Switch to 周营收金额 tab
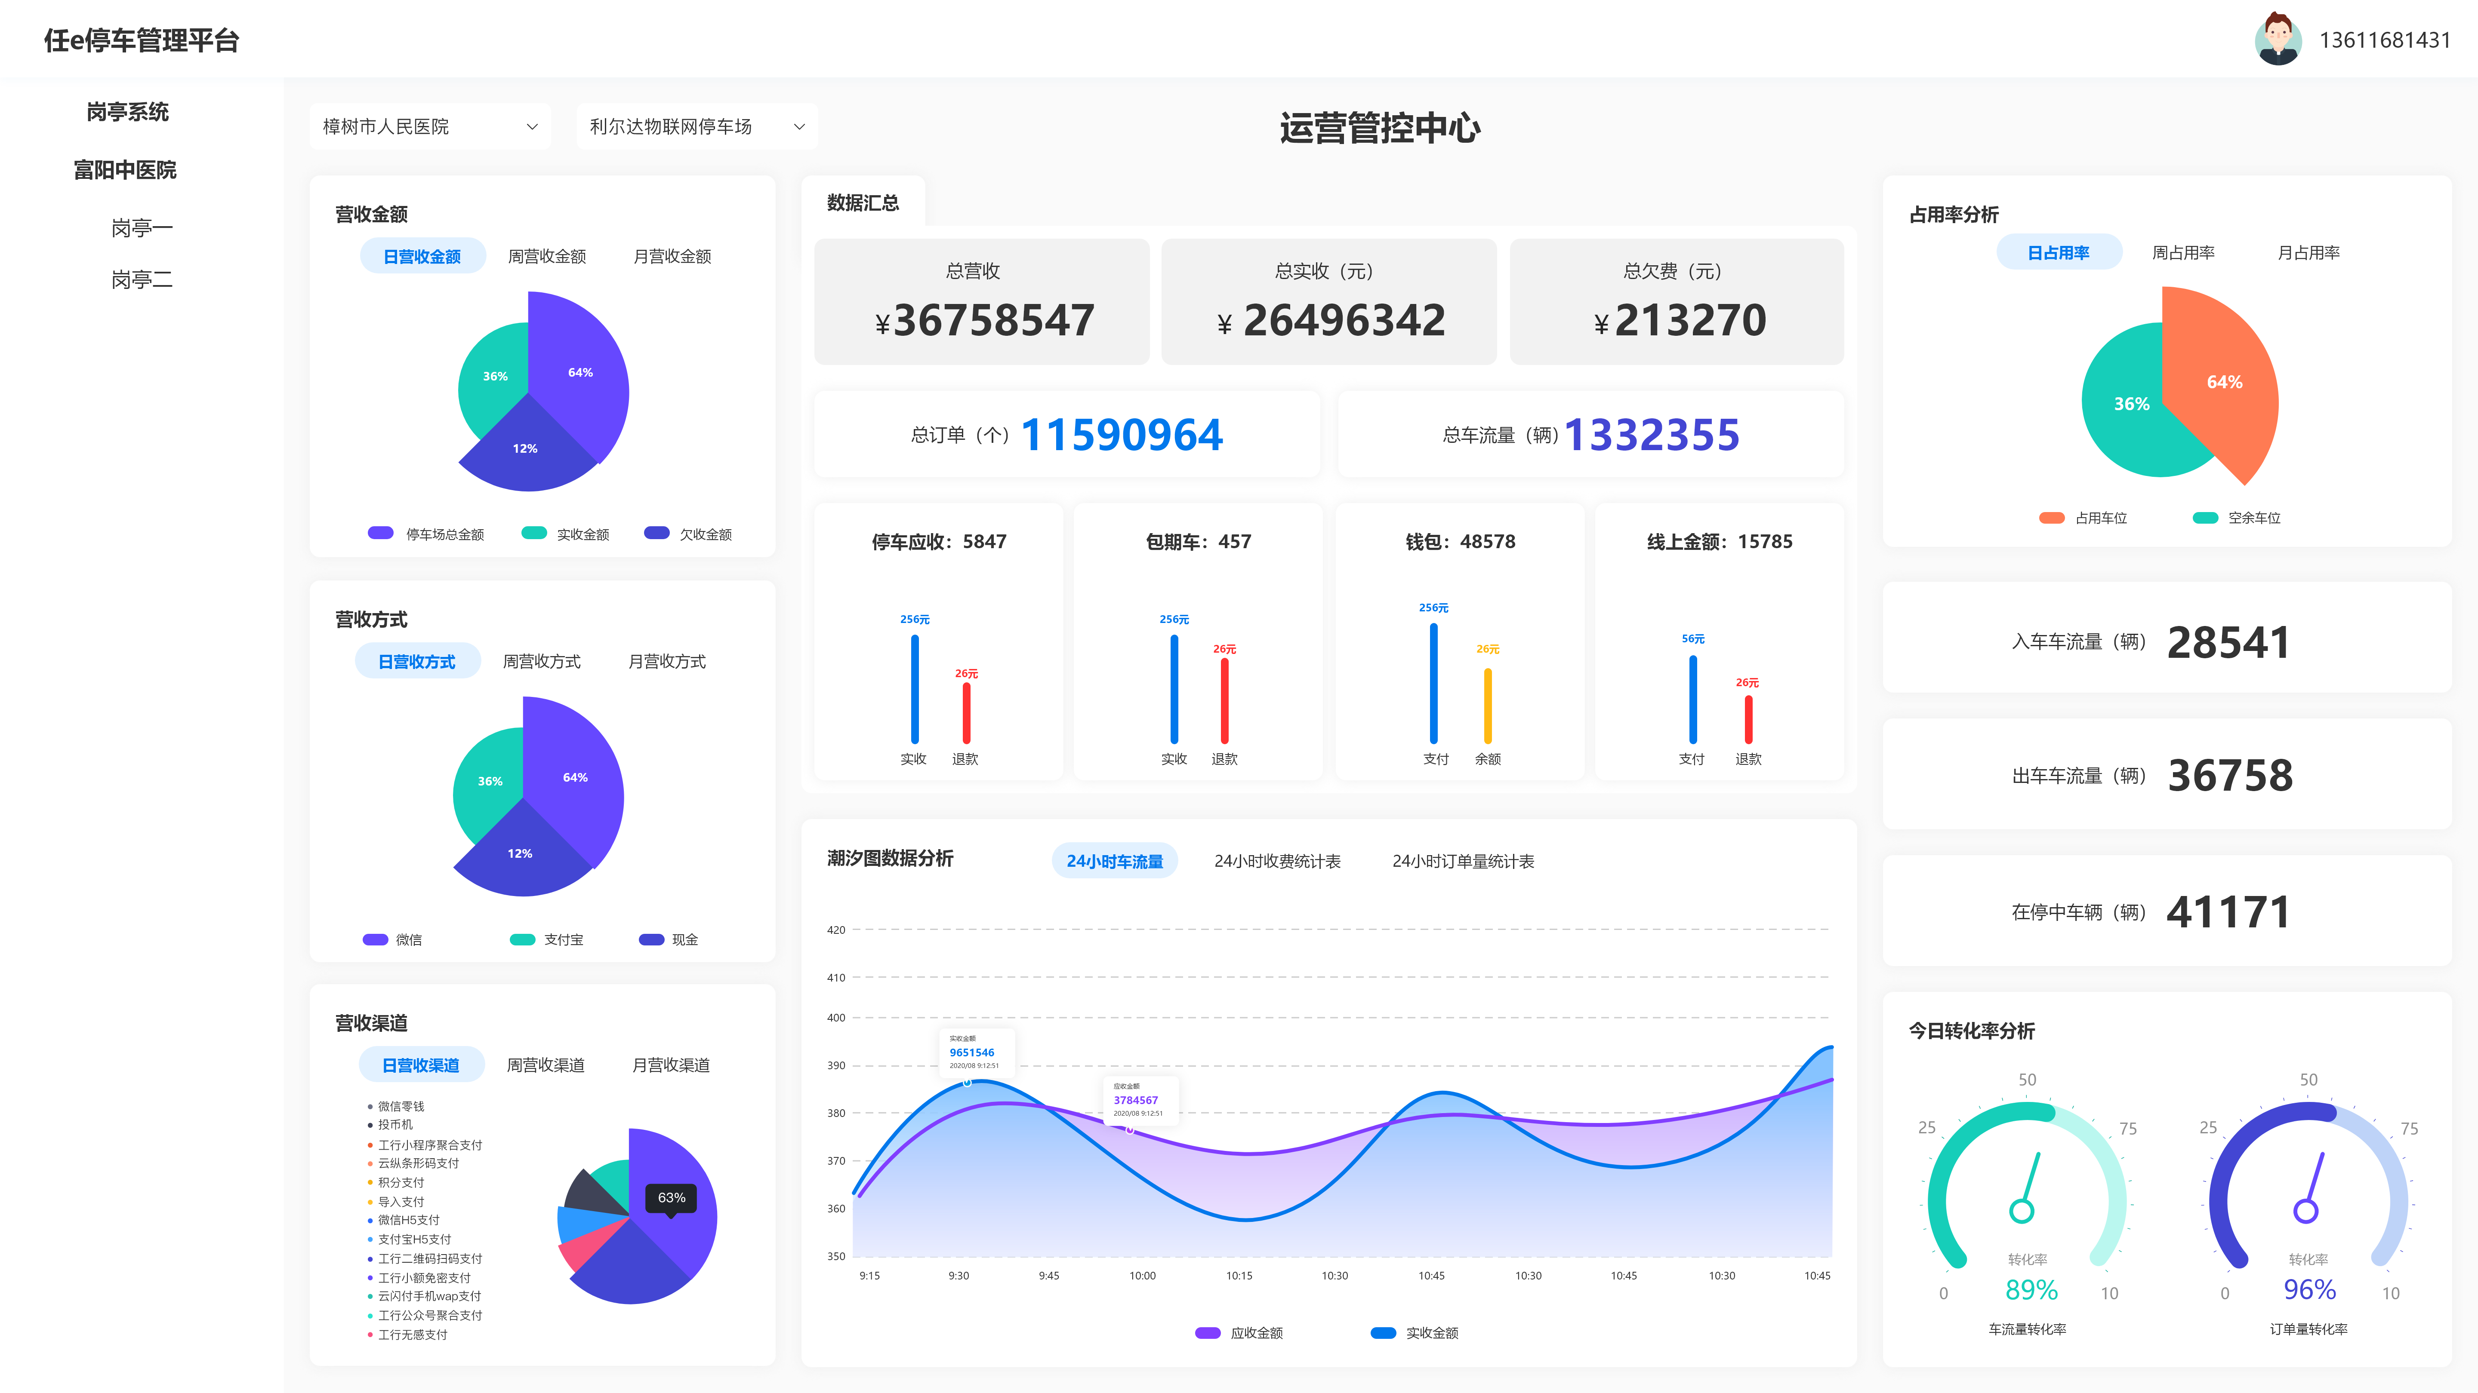 point(547,257)
